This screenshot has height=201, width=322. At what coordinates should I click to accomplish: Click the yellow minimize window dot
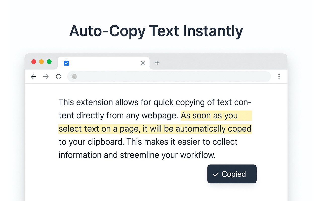(x=42, y=62)
